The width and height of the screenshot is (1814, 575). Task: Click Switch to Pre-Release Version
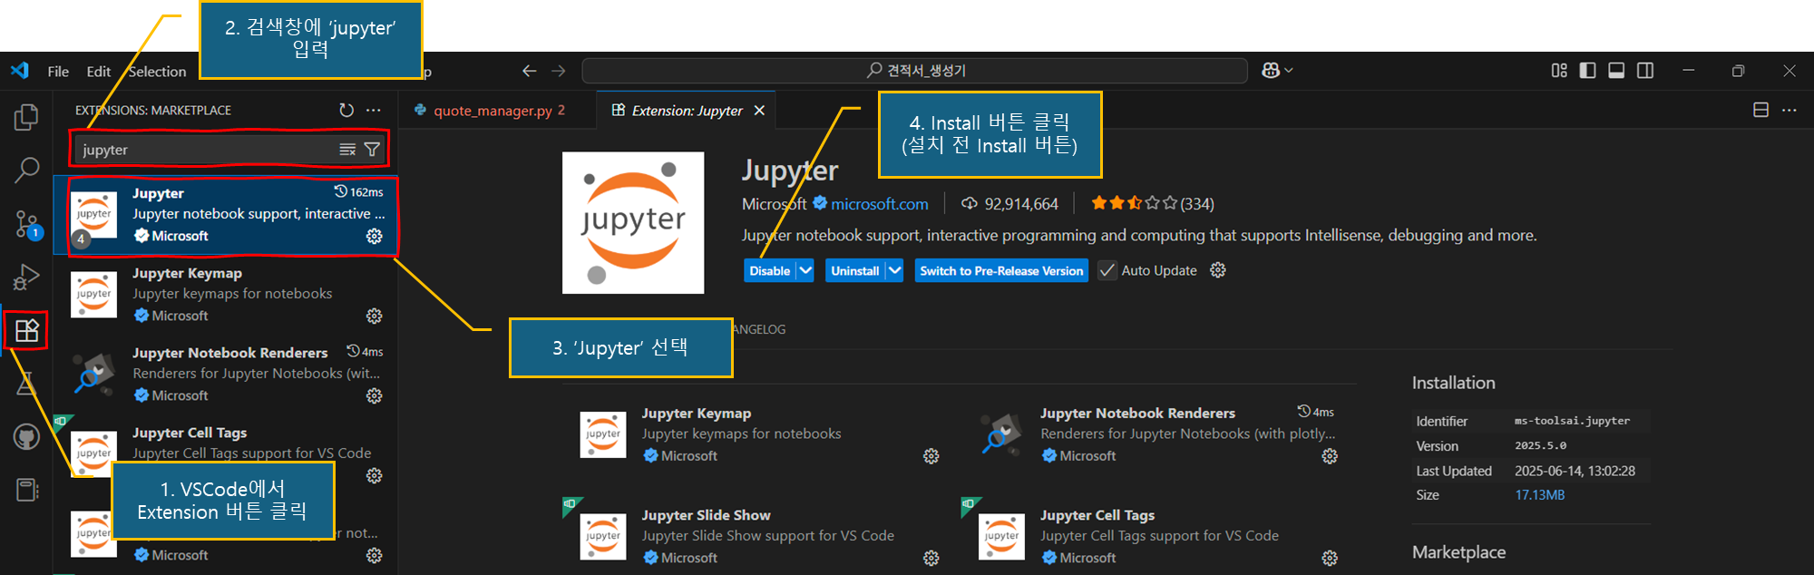(x=1001, y=270)
